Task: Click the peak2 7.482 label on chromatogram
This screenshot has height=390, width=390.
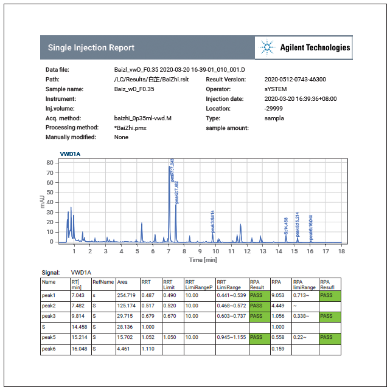Action: 176,192
